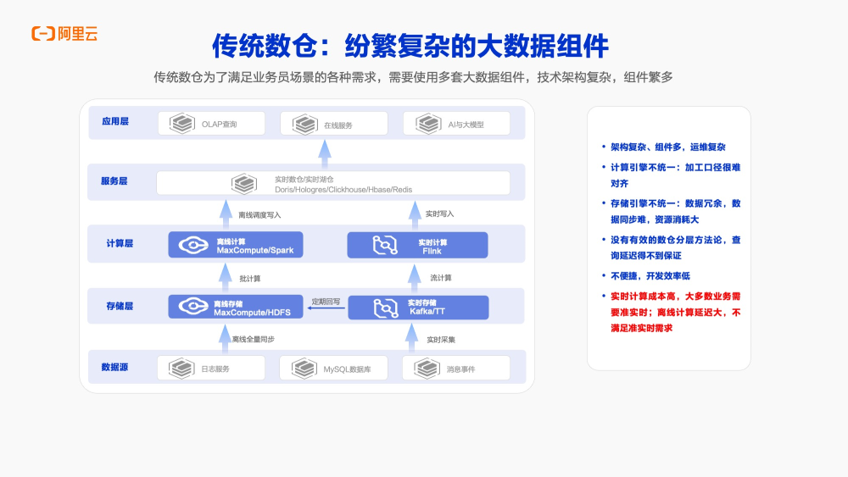This screenshot has height=477, width=848.
Task: Click the up arrow next to 离线全量同步
Action: (x=225, y=339)
